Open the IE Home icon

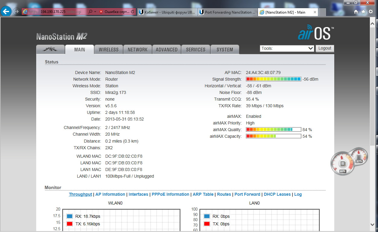pyautogui.click(x=356, y=12)
